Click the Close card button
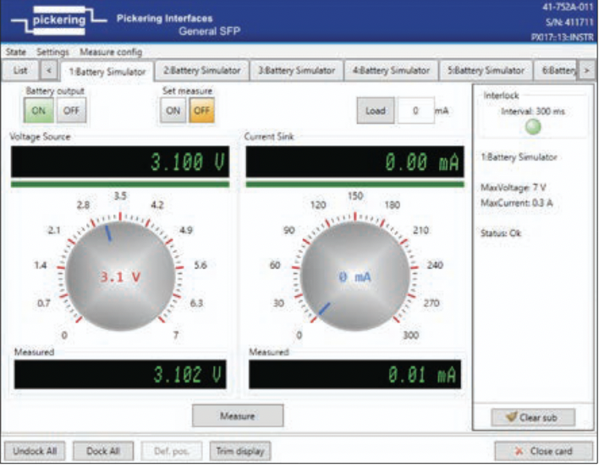The height and width of the screenshot is (467, 599). click(x=543, y=451)
